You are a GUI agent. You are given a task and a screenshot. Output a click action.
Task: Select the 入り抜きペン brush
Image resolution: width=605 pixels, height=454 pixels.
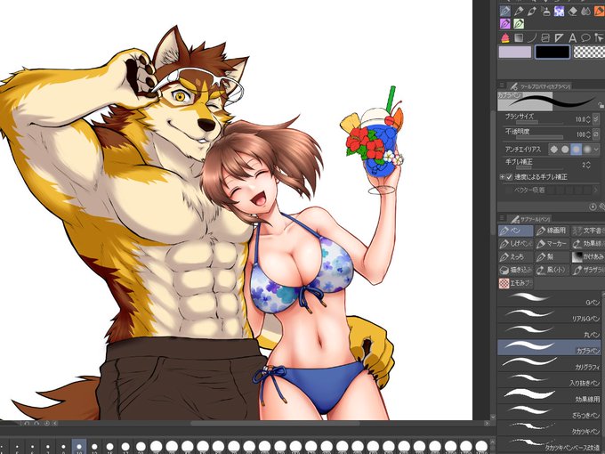coord(550,380)
